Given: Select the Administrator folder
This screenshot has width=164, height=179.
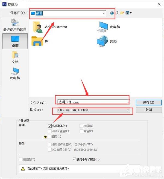Looking at the screenshot, I should [x=50, y=27].
